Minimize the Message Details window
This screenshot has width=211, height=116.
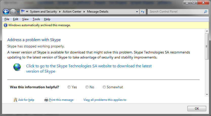187,3
